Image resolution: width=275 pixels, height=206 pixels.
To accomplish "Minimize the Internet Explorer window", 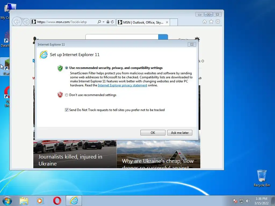I will click(200, 14).
